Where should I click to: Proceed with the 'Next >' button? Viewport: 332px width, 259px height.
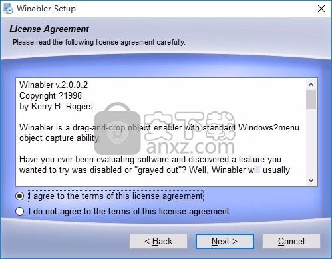click(x=225, y=241)
